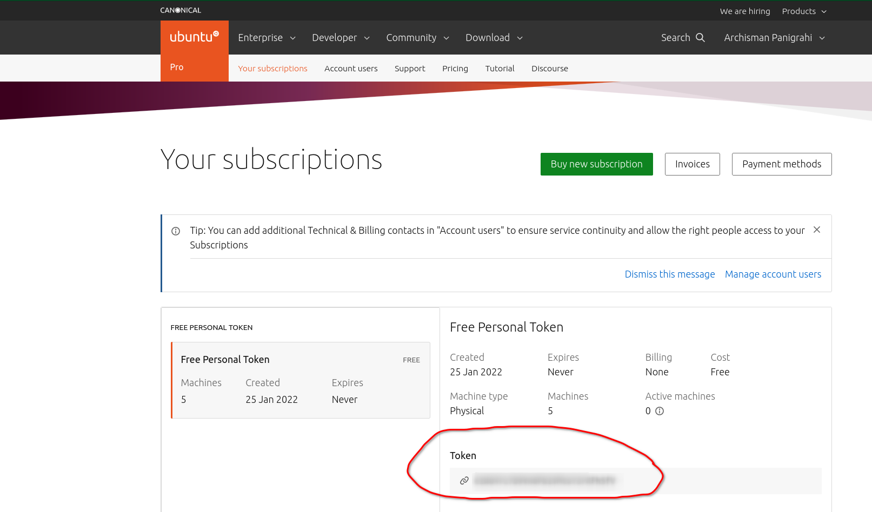The image size is (872, 512).
Task: Click the Buy new subscription button
Action: 596,164
